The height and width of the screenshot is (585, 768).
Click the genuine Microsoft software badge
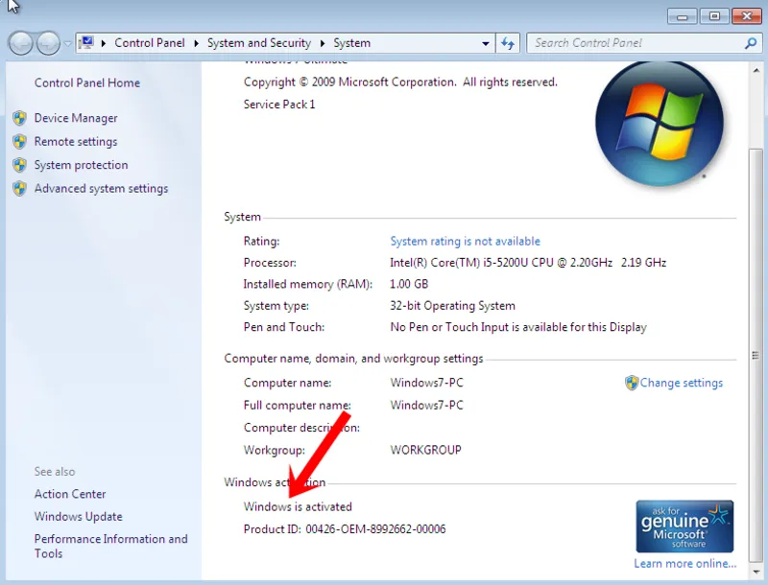click(x=684, y=526)
